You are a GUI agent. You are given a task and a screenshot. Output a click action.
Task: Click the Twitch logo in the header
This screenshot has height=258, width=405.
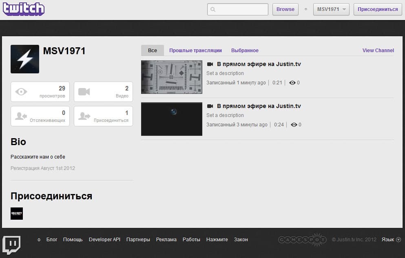[x=24, y=9]
